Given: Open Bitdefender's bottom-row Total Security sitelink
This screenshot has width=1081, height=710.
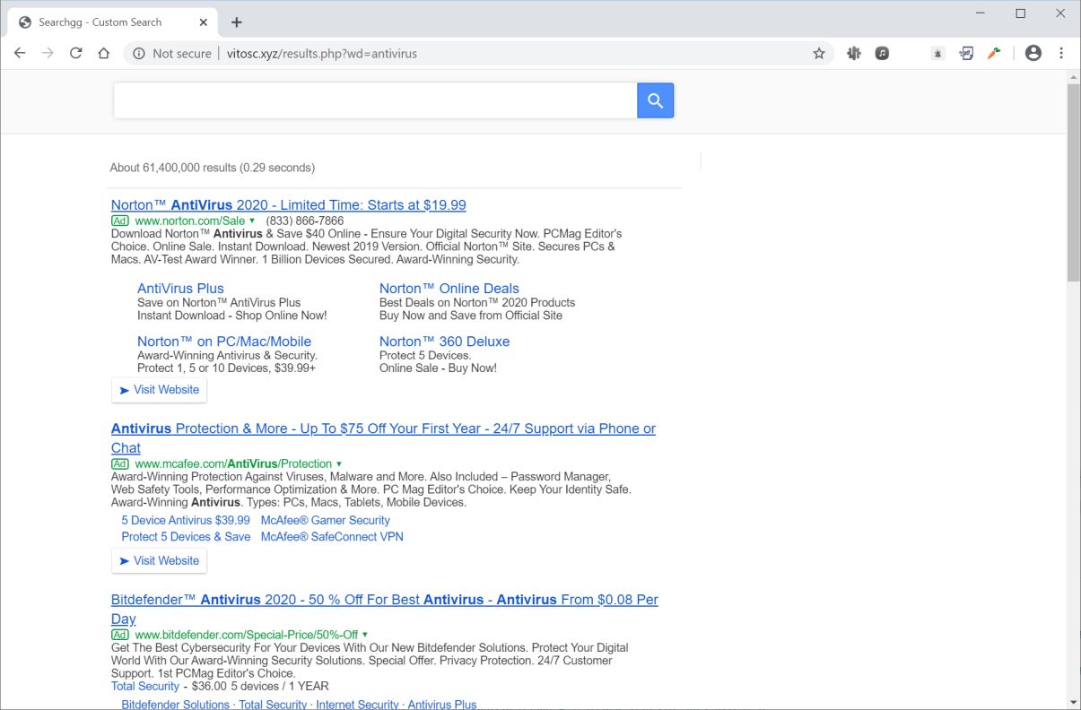Looking at the screenshot, I should click(x=273, y=705).
